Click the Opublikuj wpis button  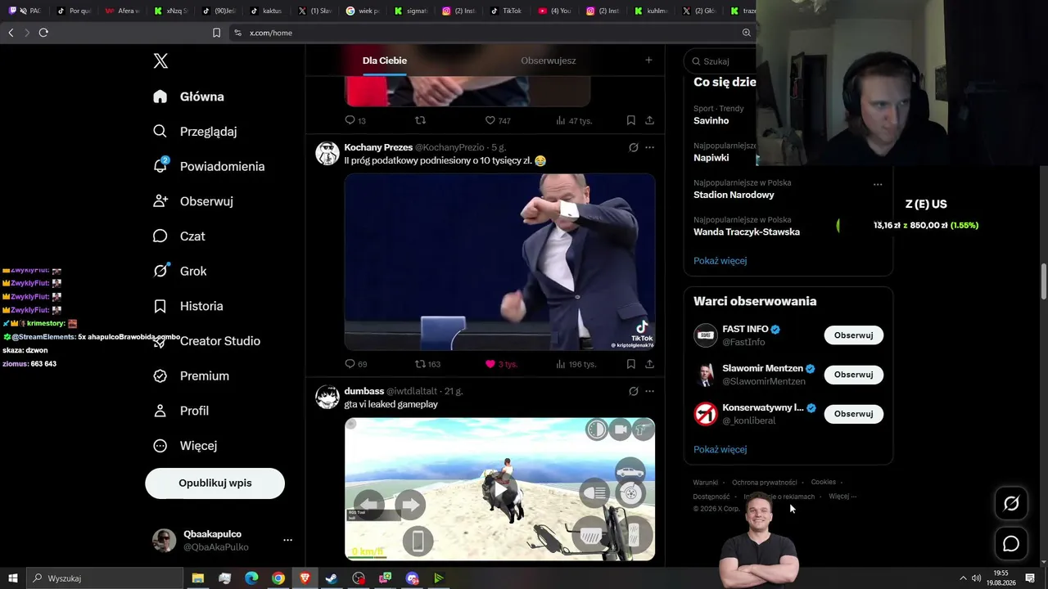215,483
